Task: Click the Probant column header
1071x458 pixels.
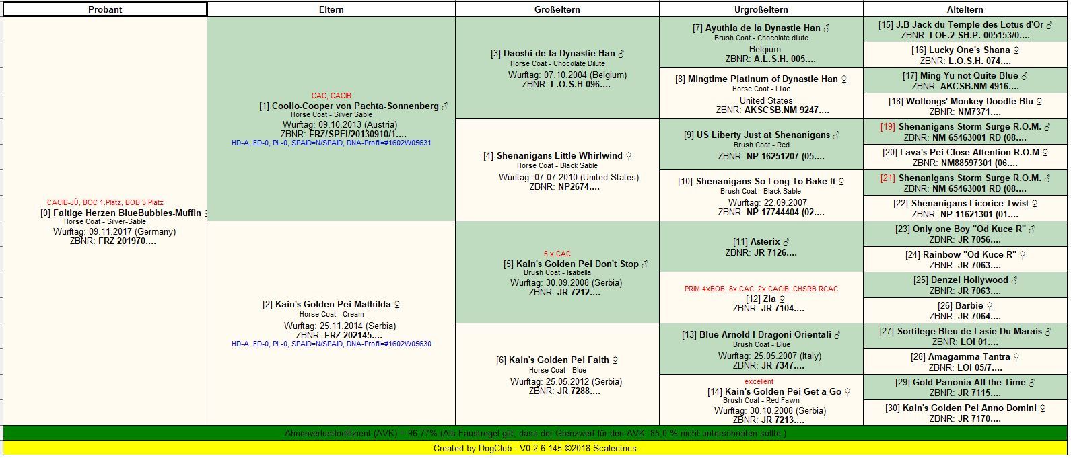Action: coord(104,9)
